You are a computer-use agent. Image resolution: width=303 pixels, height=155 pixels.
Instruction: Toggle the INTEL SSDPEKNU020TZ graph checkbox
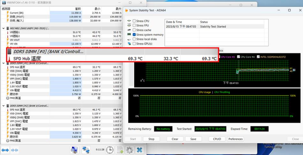click(x=258, y=57)
